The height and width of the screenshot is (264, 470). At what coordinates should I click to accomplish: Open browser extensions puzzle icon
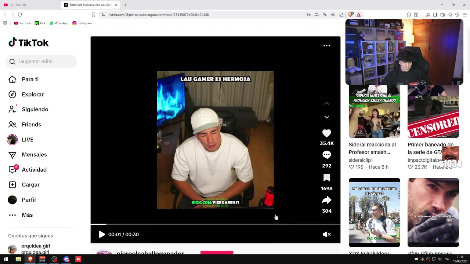(409, 15)
